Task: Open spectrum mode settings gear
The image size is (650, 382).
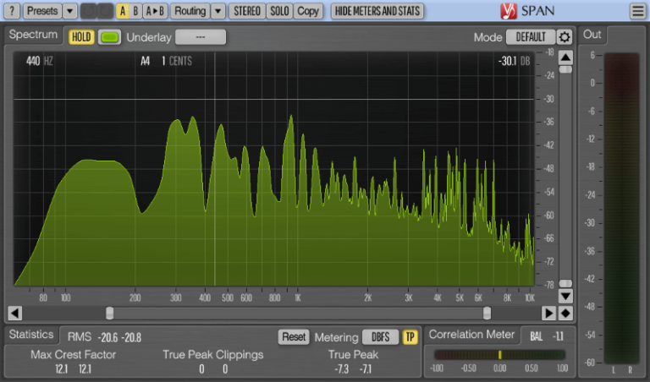Action: [565, 37]
